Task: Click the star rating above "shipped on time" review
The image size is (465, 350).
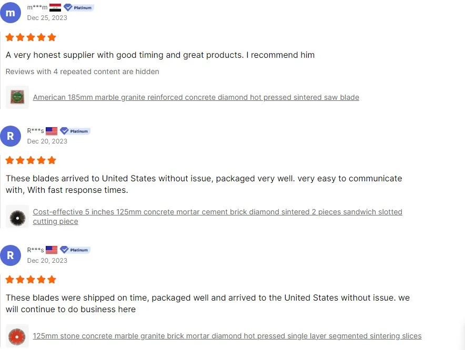Action: point(31,280)
